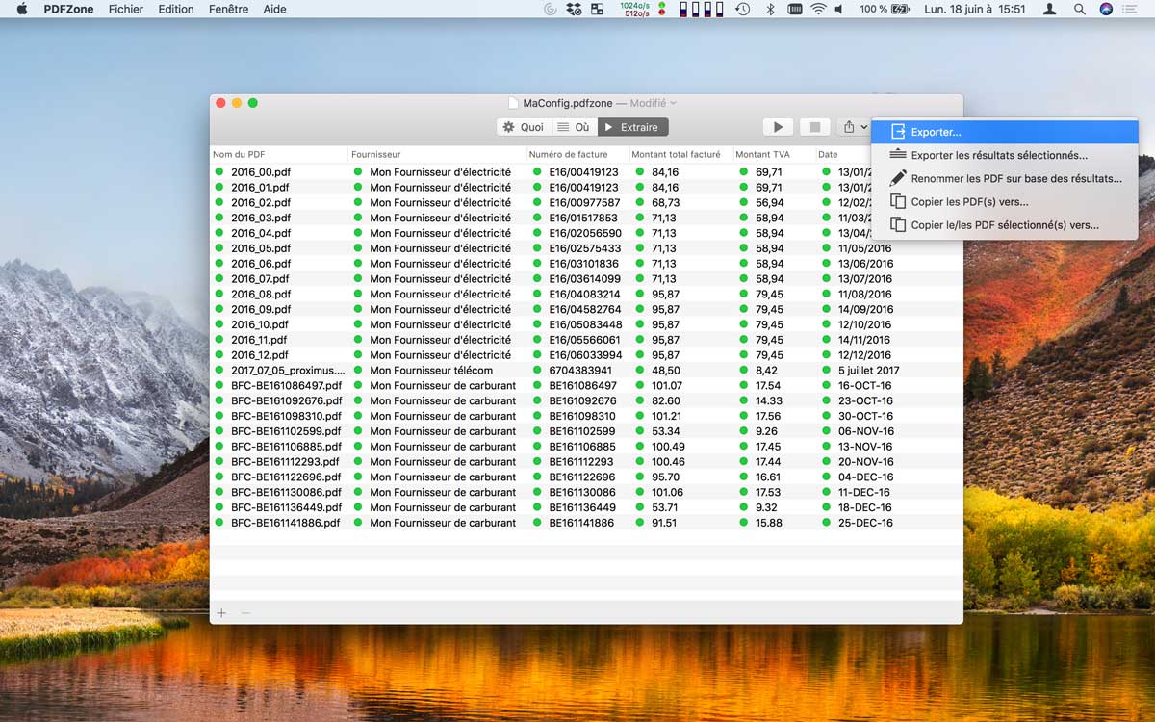Switch to the Où tab
The image size is (1155, 722).
[574, 127]
